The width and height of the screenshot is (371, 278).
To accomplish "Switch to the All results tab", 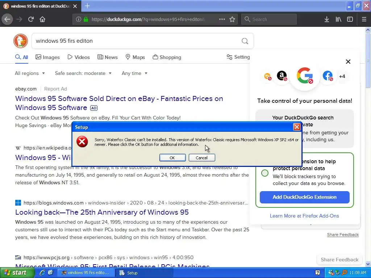I will tap(21, 57).
